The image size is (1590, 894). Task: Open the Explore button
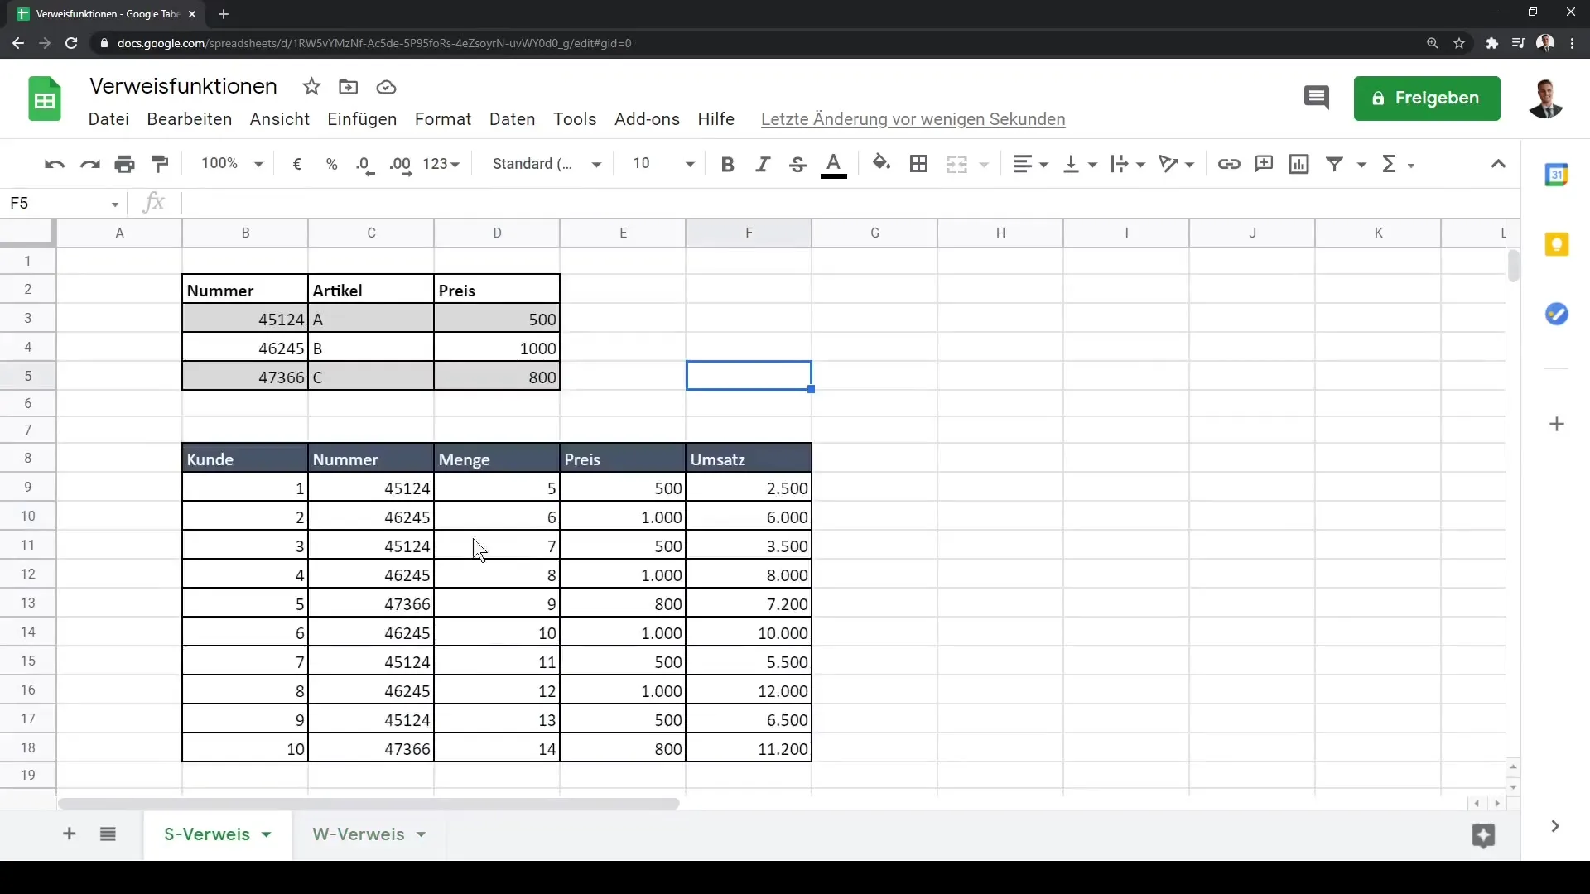point(1483,835)
